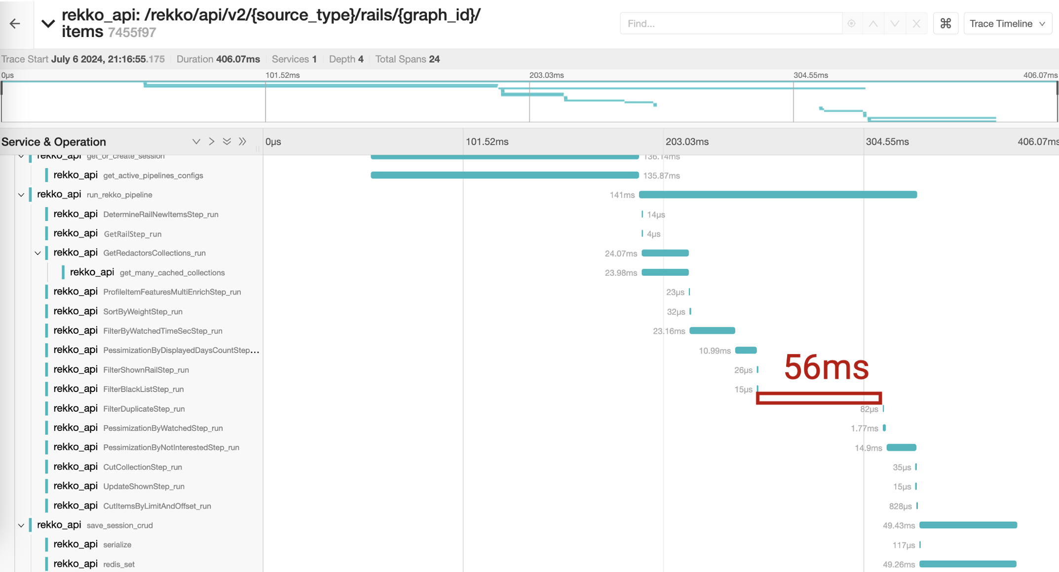Click in the Find search field
This screenshot has width=1059, height=572.
[x=730, y=23]
